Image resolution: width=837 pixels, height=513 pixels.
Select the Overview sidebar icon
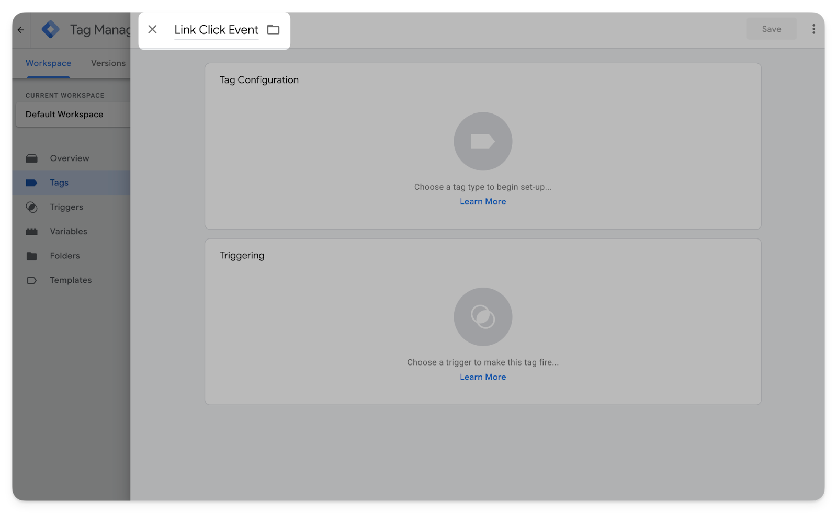coord(32,158)
